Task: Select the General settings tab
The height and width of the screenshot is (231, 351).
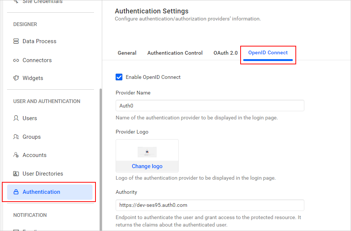Action: pyautogui.click(x=127, y=53)
